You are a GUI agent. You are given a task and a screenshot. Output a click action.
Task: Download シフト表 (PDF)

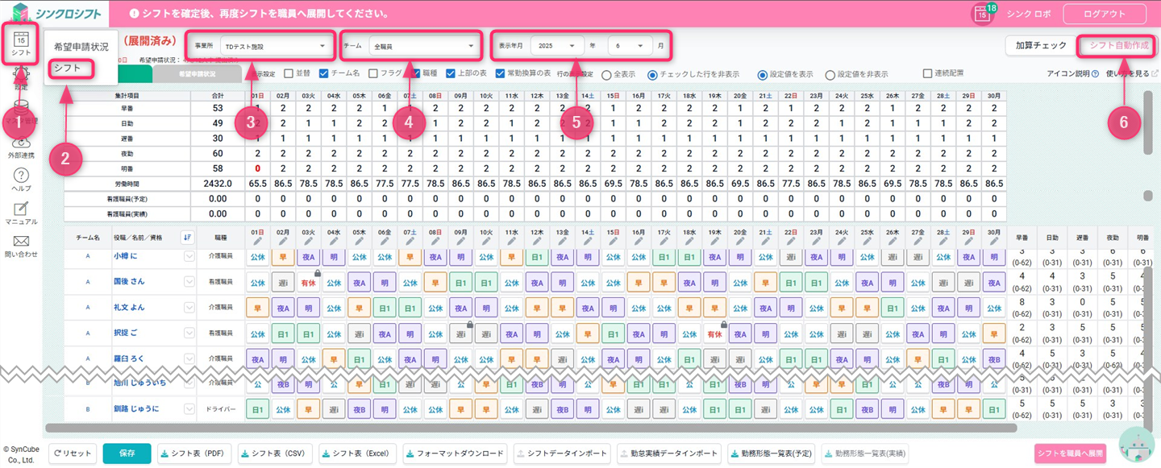193,454
